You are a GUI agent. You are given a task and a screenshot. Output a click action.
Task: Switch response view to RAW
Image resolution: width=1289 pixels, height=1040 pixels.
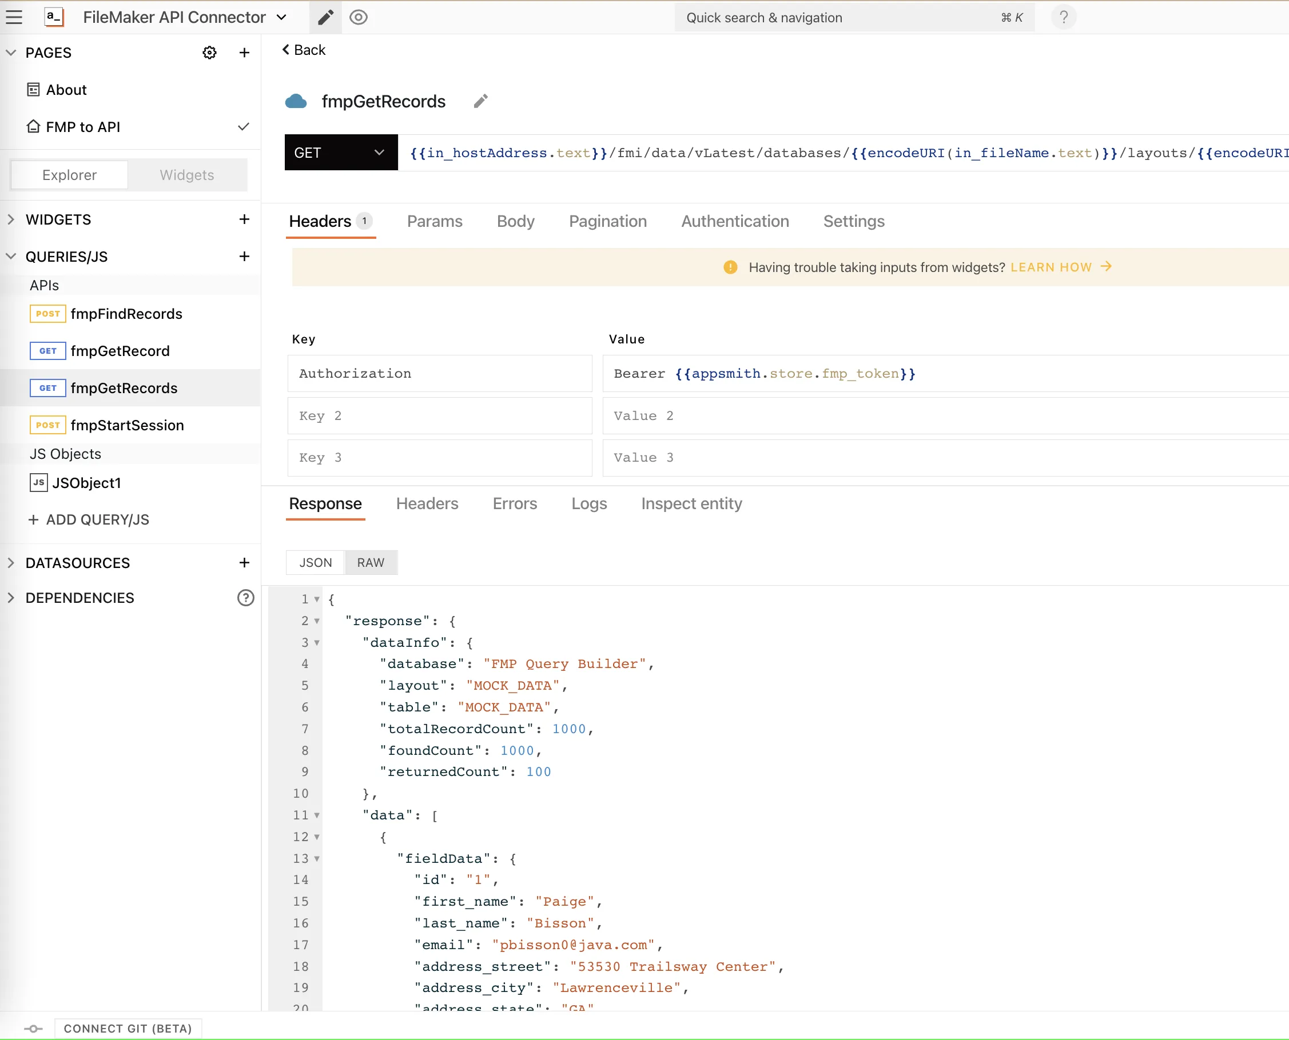[371, 562]
